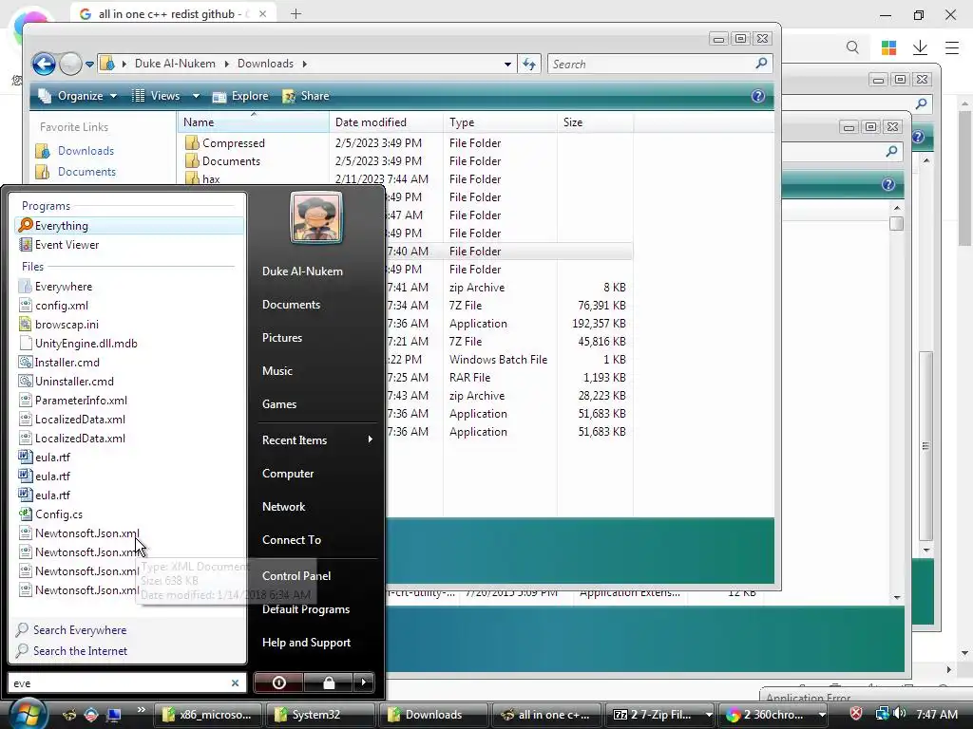Open the Views dropdown arrow
The image size is (973, 729).
click(196, 96)
